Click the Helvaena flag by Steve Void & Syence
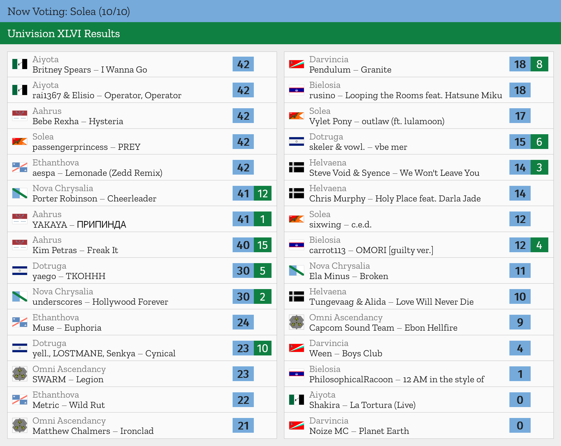Image resolution: width=561 pixels, height=446 pixels. pos(297,167)
